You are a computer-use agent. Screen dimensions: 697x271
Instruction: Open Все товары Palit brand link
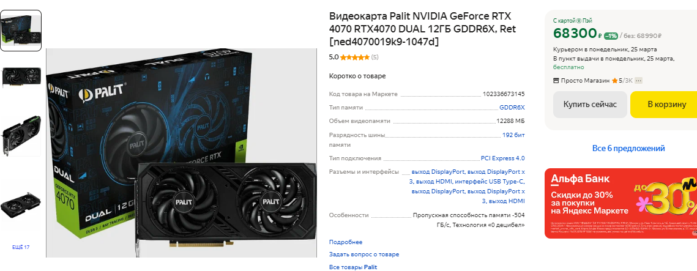pyautogui.click(x=353, y=267)
